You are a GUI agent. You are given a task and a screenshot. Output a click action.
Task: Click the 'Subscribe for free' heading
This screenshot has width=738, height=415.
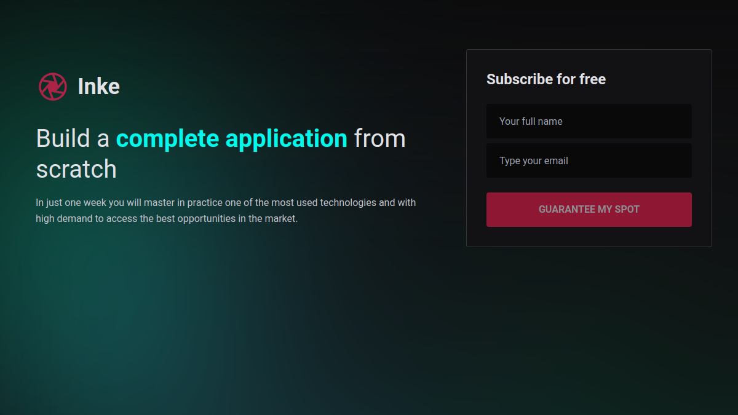(546, 79)
